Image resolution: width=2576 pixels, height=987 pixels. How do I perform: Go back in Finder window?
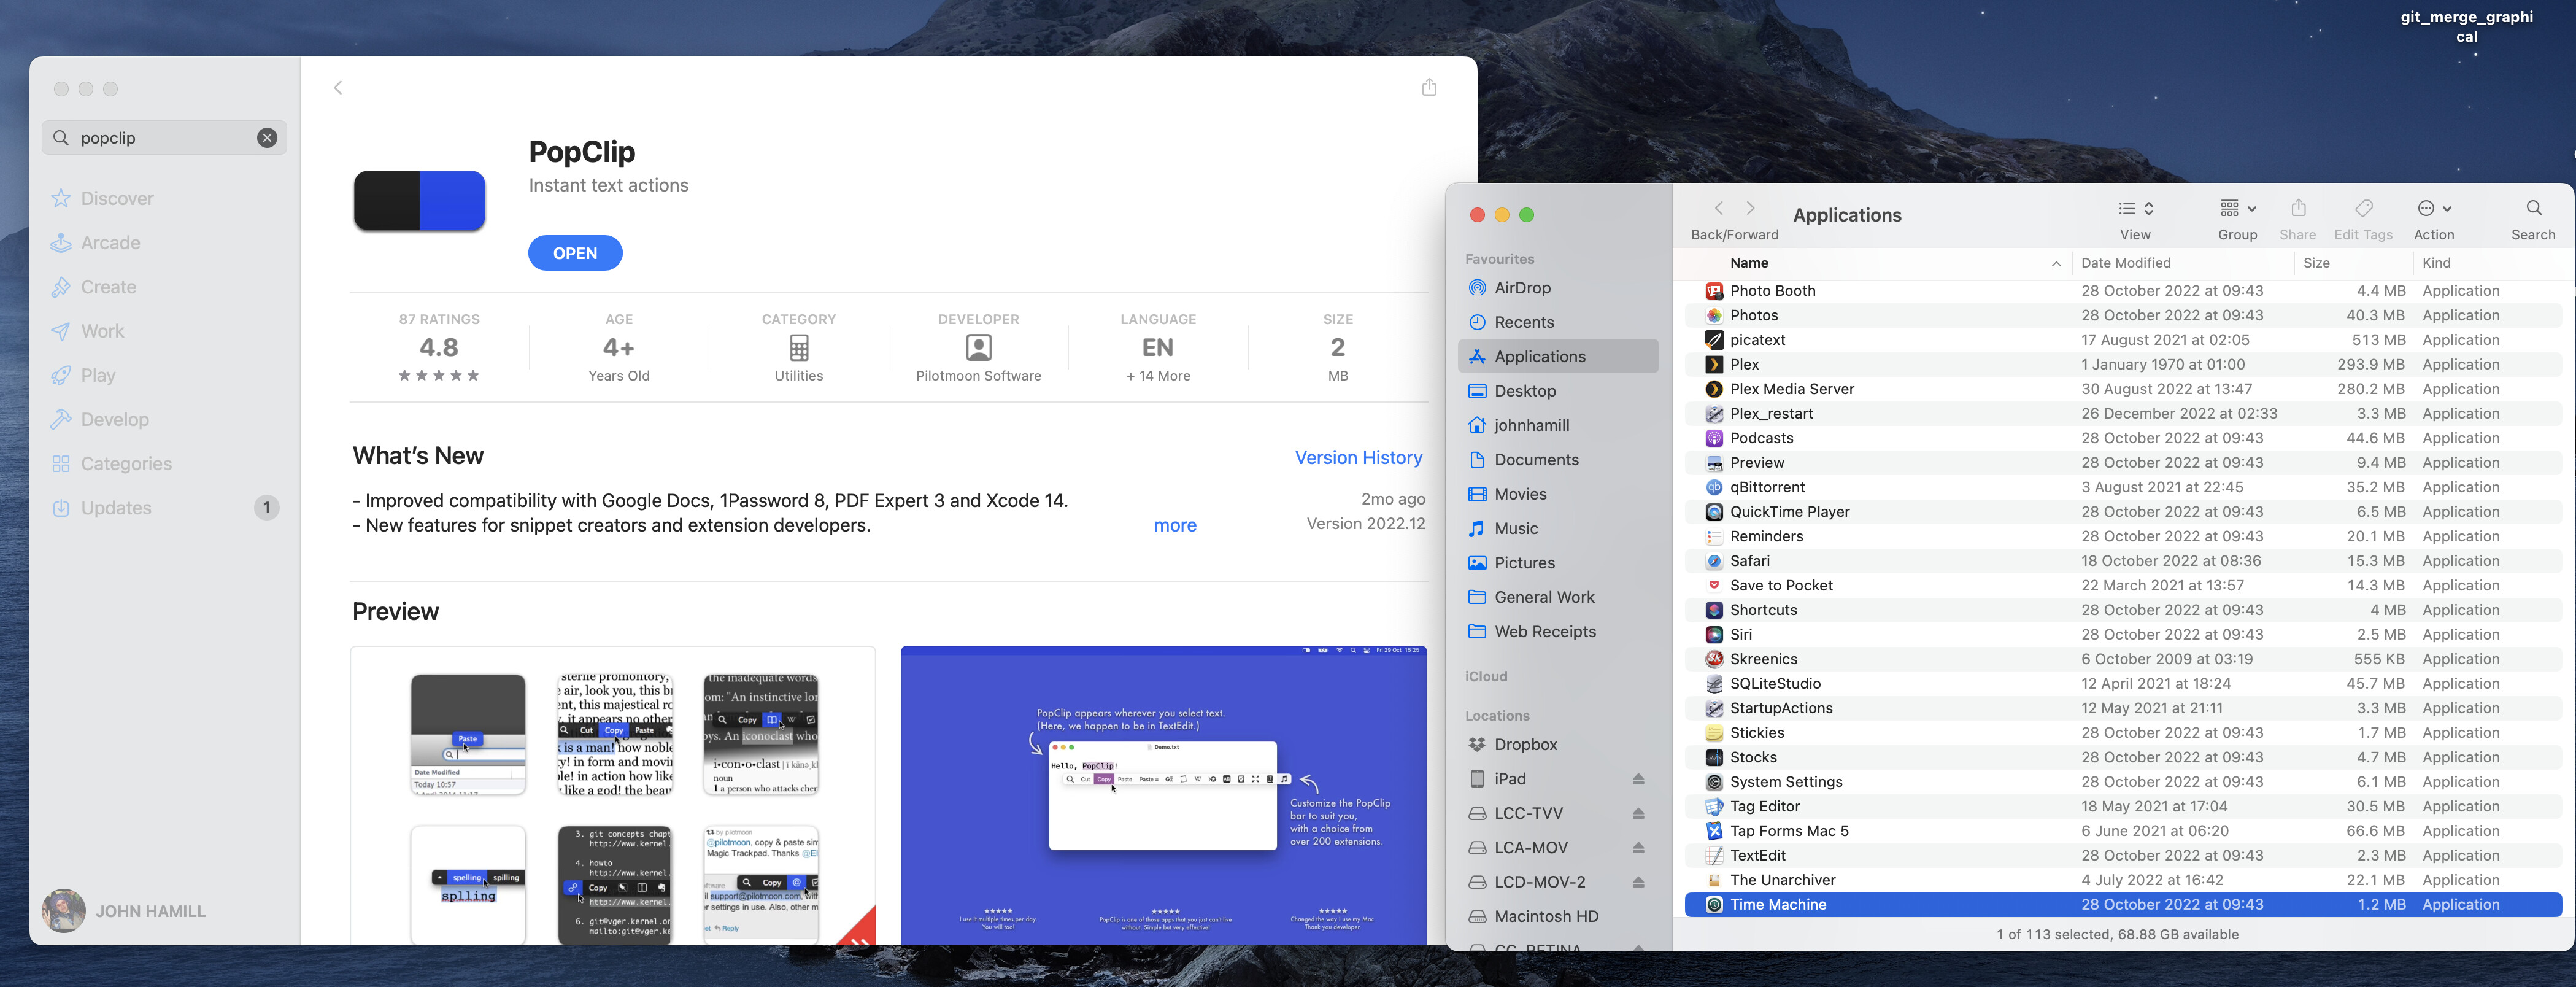point(1719,208)
